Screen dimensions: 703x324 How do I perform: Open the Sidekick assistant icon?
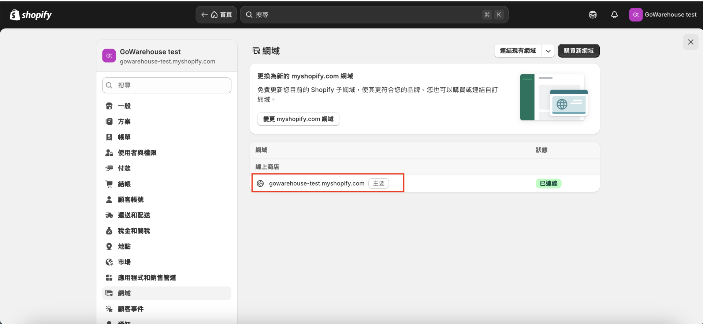(593, 15)
